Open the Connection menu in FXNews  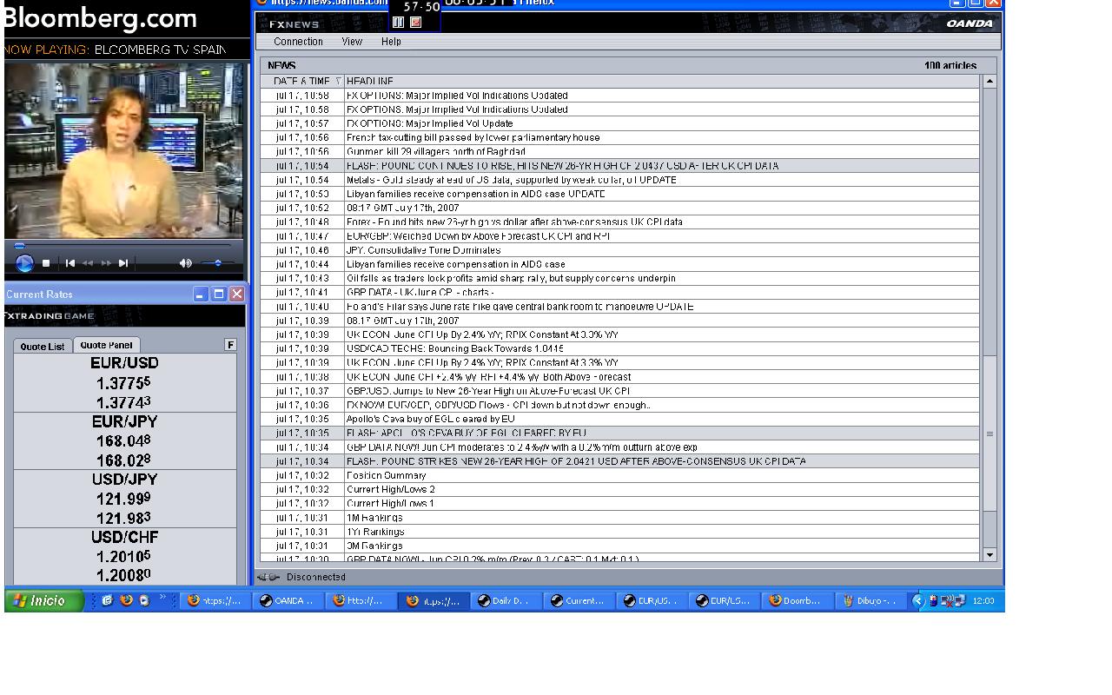coord(298,42)
